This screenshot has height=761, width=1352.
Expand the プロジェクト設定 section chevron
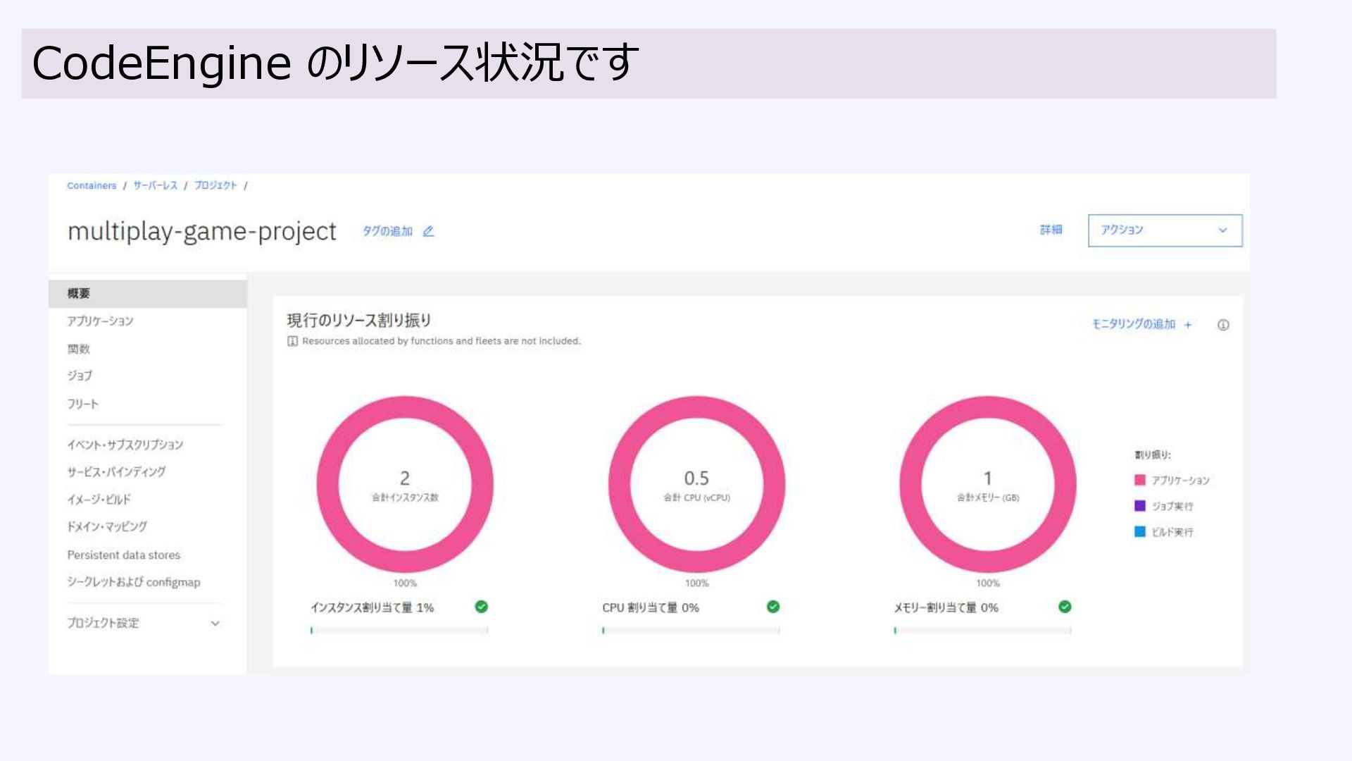point(215,624)
